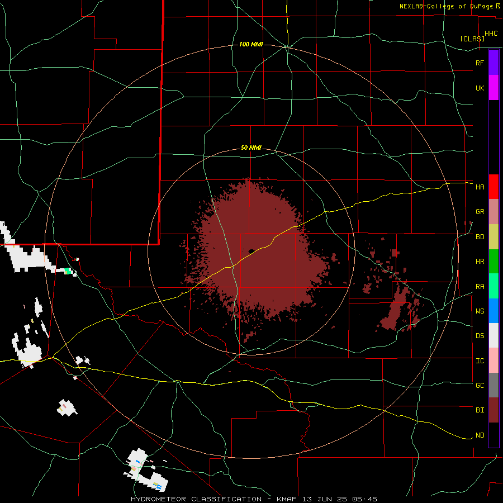503x503 pixels.
Task: Click the blue WS legend swatch
Action: point(493,311)
